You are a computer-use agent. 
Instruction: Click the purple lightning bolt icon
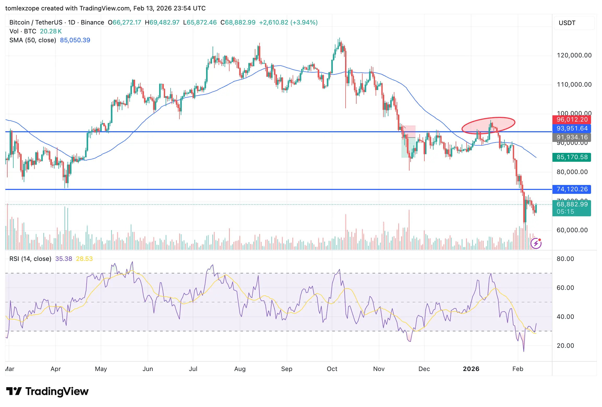point(536,244)
